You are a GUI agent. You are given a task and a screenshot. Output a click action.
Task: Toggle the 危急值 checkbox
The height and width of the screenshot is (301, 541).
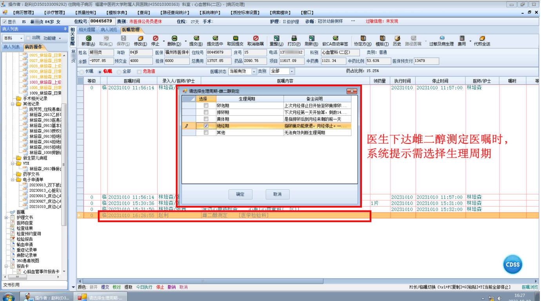coord(139,71)
